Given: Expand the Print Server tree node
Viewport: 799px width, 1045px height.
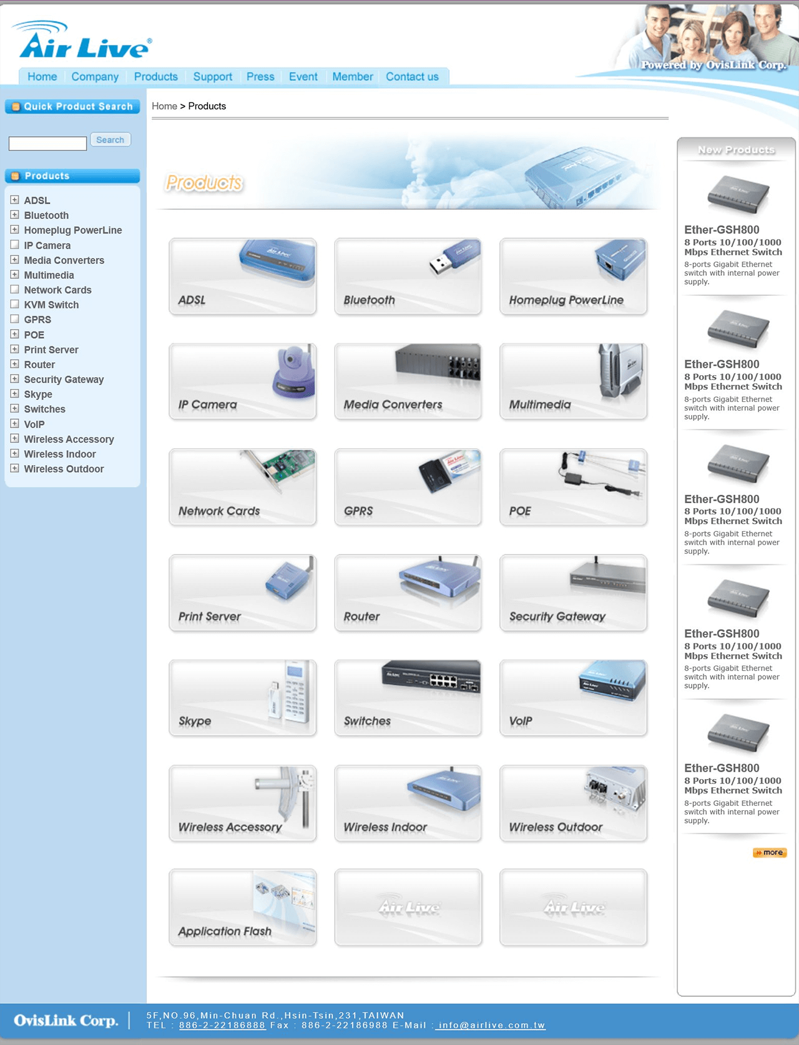Looking at the screenshot, I should tap(14, 349).
